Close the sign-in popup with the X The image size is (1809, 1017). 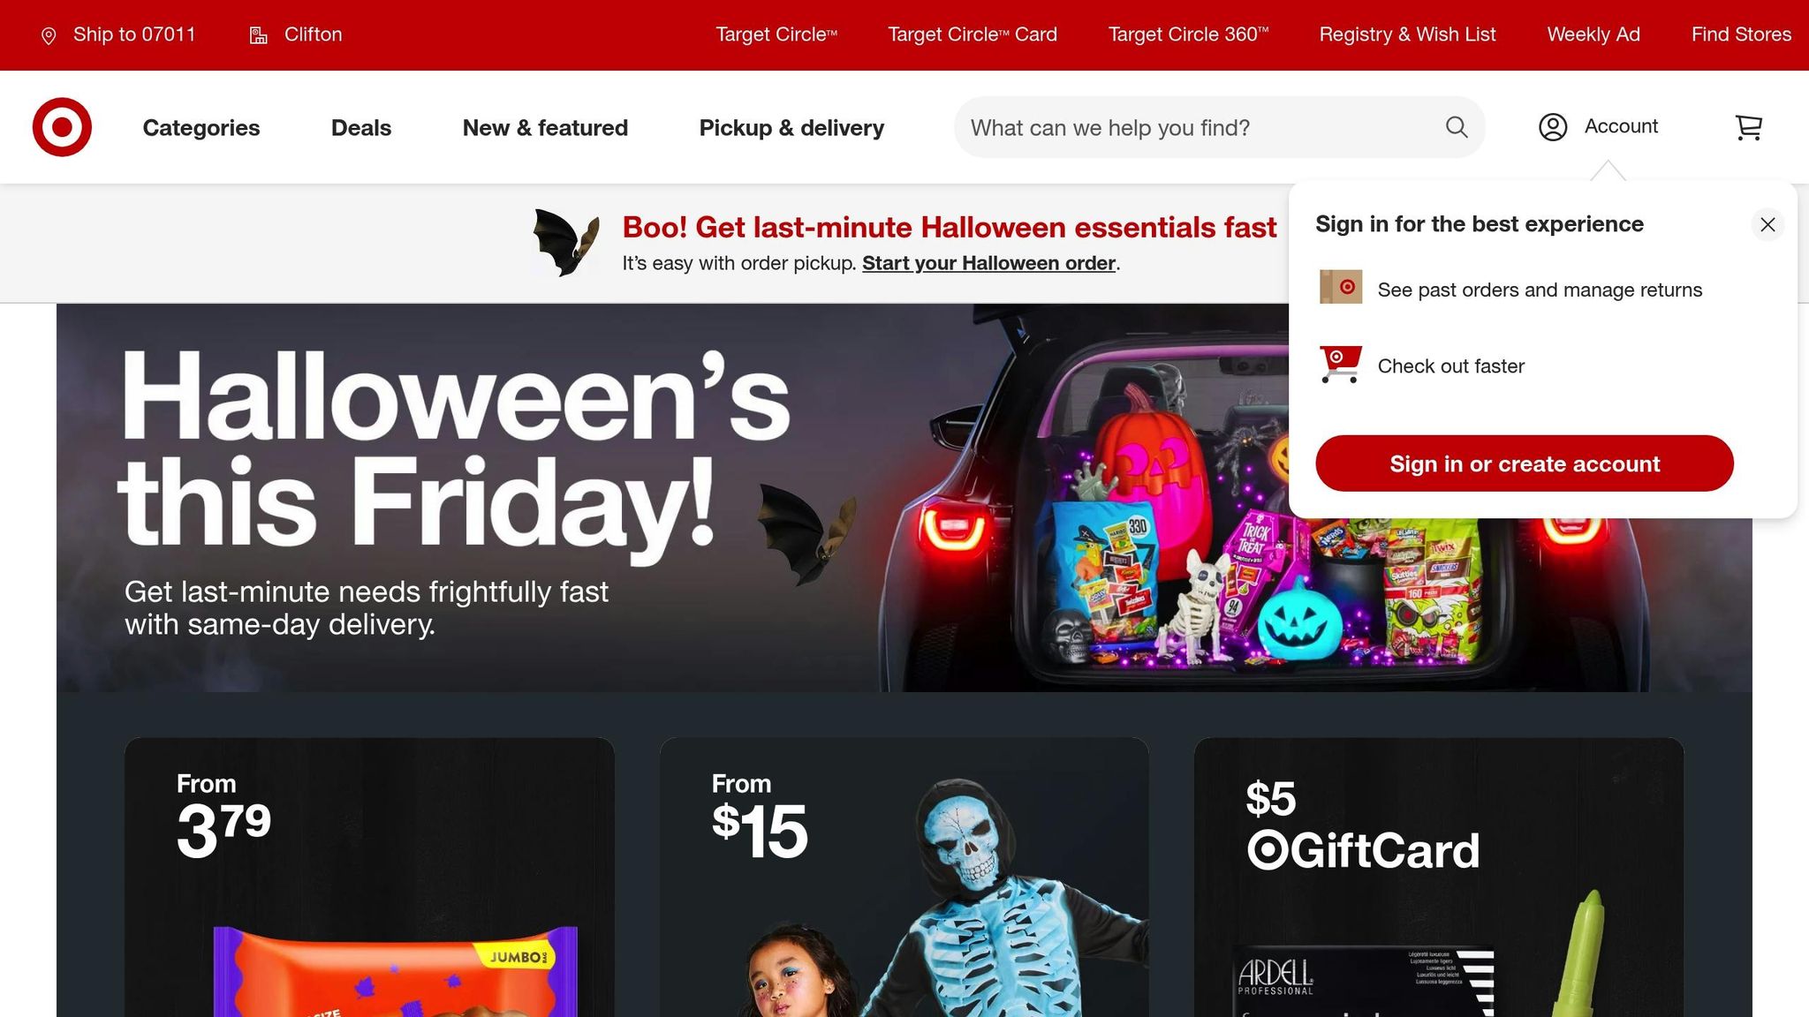click(1767, 224)
